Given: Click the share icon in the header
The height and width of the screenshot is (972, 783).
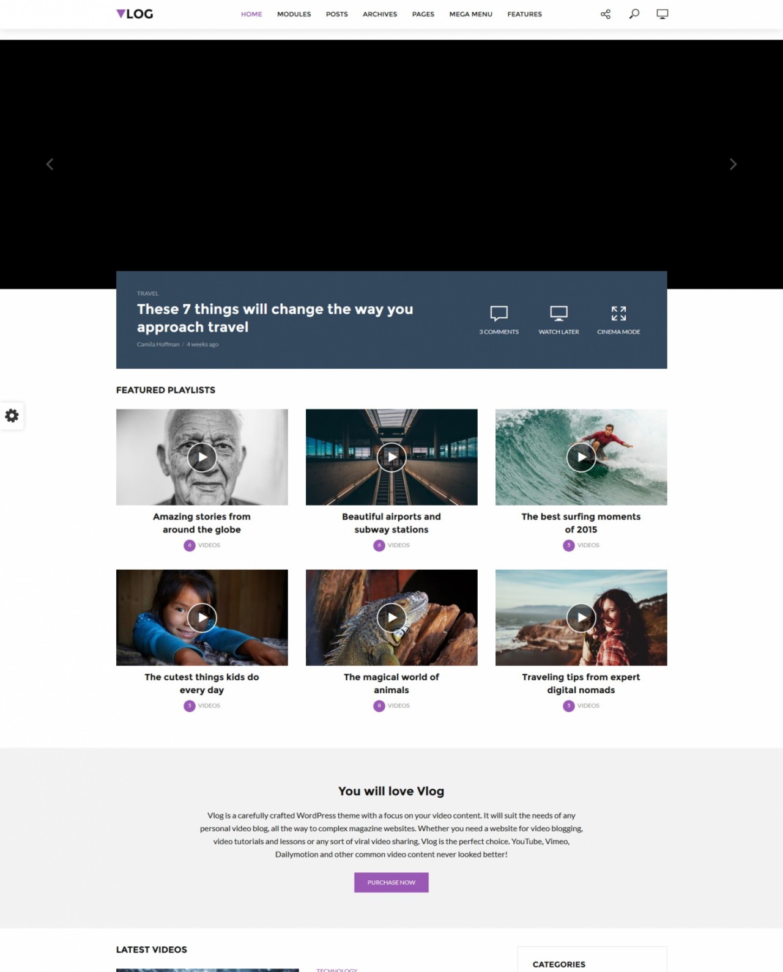Looking at the screenshot, I should point(605,14).
